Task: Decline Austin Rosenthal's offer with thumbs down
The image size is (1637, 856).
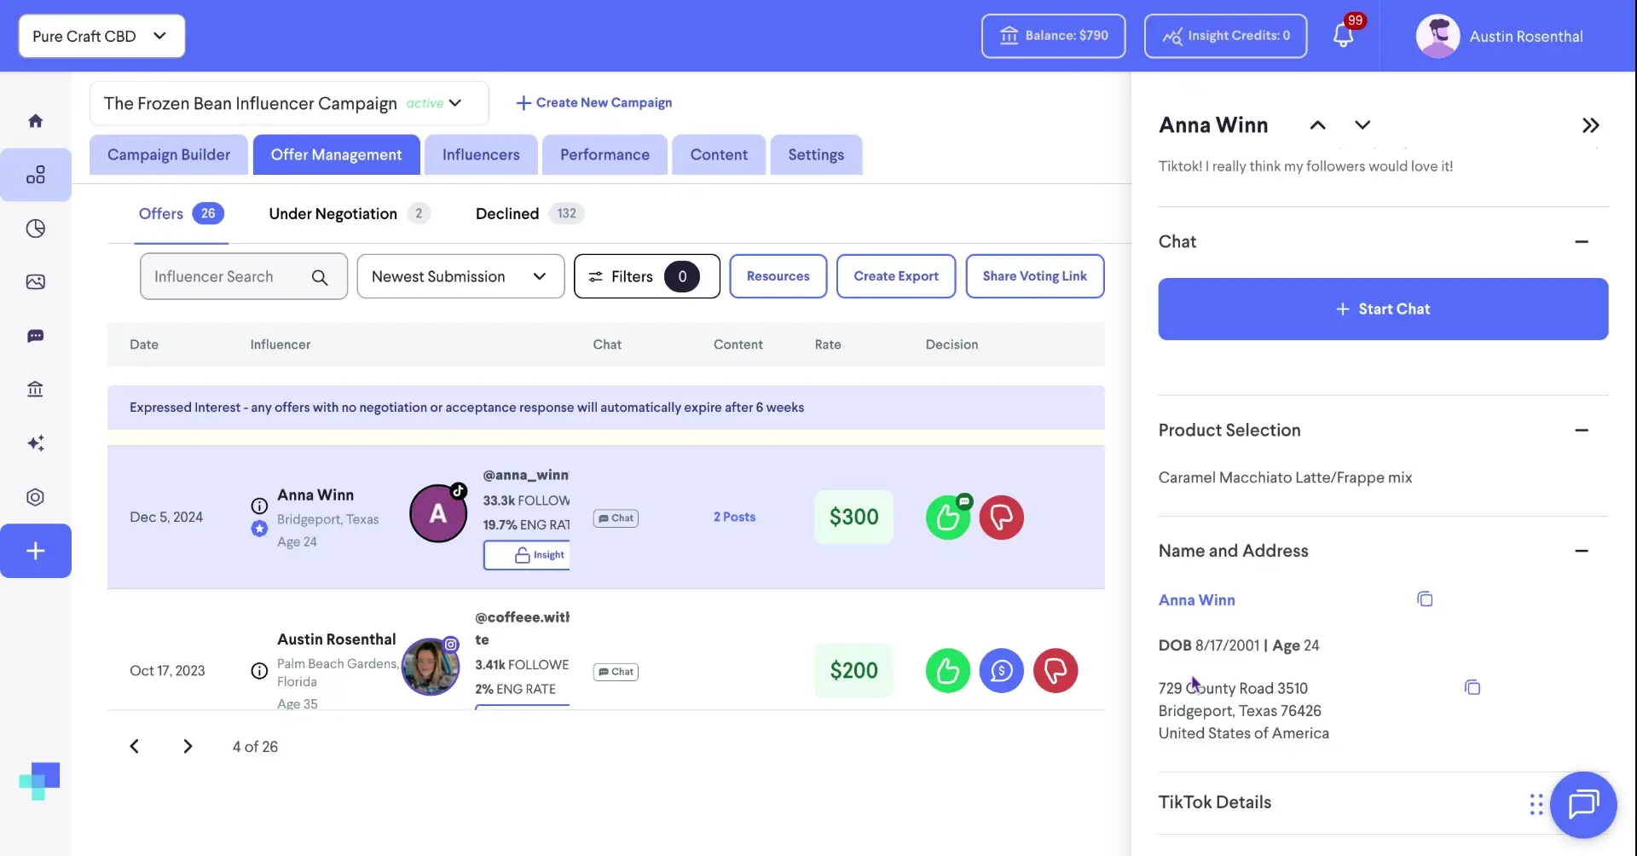Action: coord(1056,671)
